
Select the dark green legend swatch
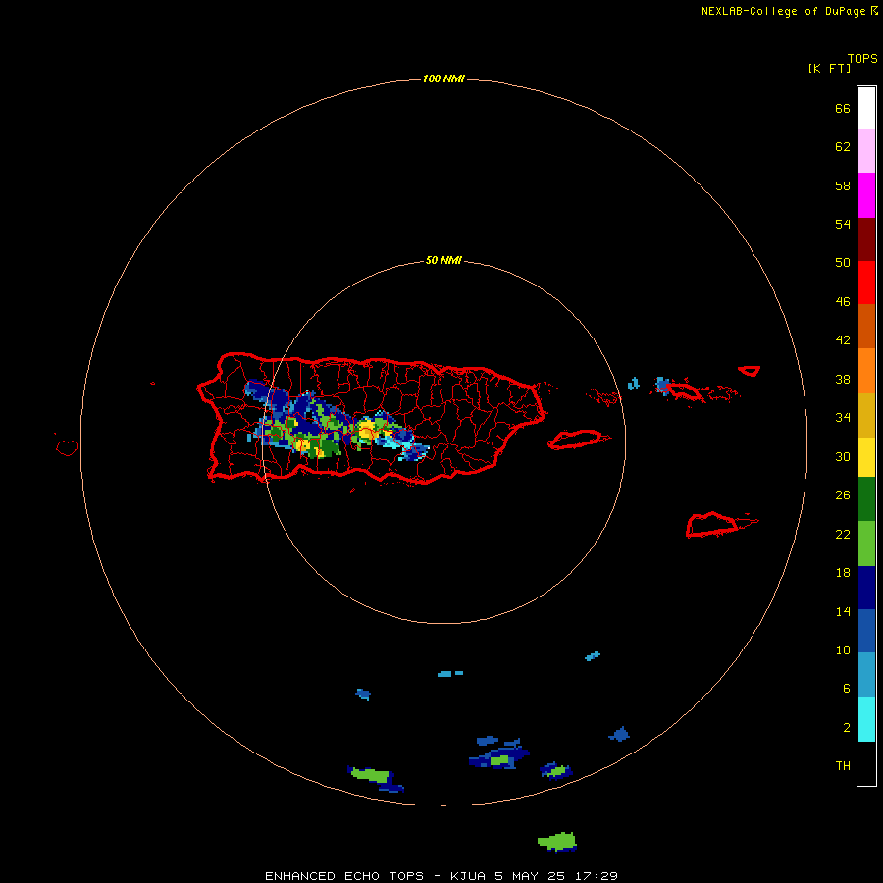pos(866,499)
